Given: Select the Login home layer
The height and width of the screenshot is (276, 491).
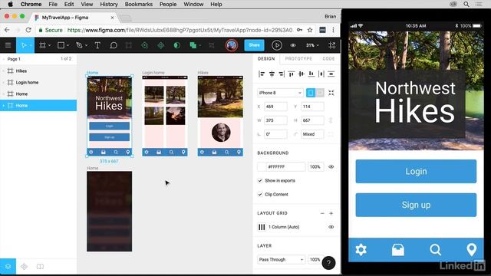Looking at the screenshot, I should click(x=38, y=82).
